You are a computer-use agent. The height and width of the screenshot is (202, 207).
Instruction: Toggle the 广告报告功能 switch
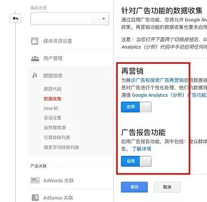136,161
